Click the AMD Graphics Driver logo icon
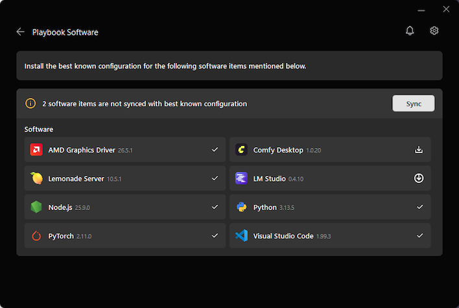This screenshot has height=308, width=459. pyautogui.click(x=36, y=150)
